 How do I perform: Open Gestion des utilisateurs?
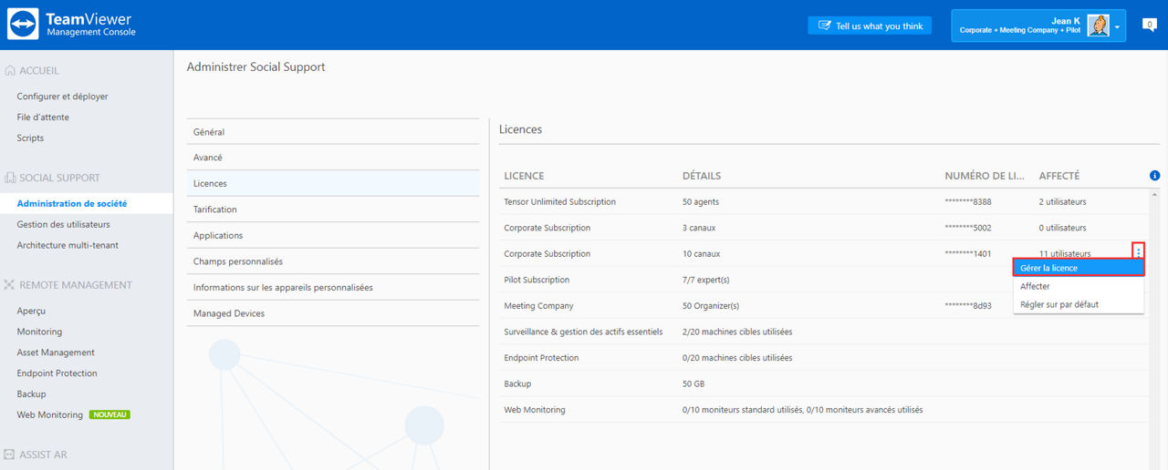[63, 224]
